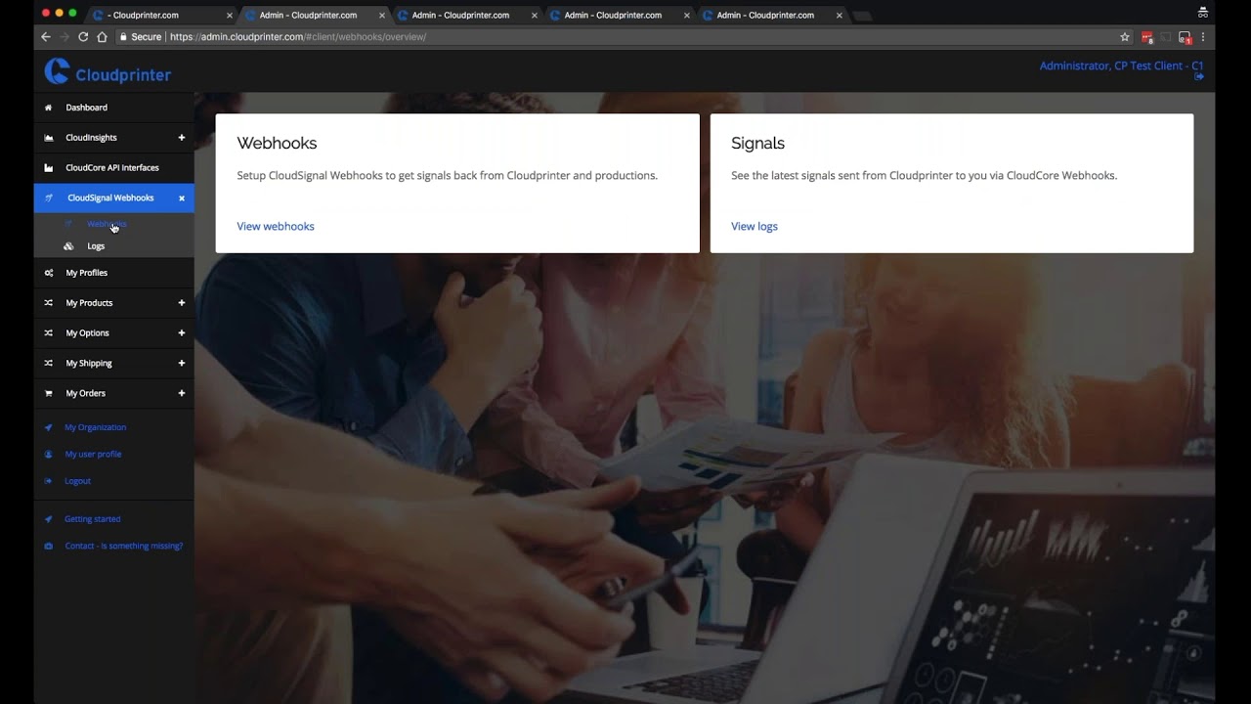The width and height of the screenshot is (1251, 704).
Task: Click Contact - is something missing link
Action: click(124, 547)
